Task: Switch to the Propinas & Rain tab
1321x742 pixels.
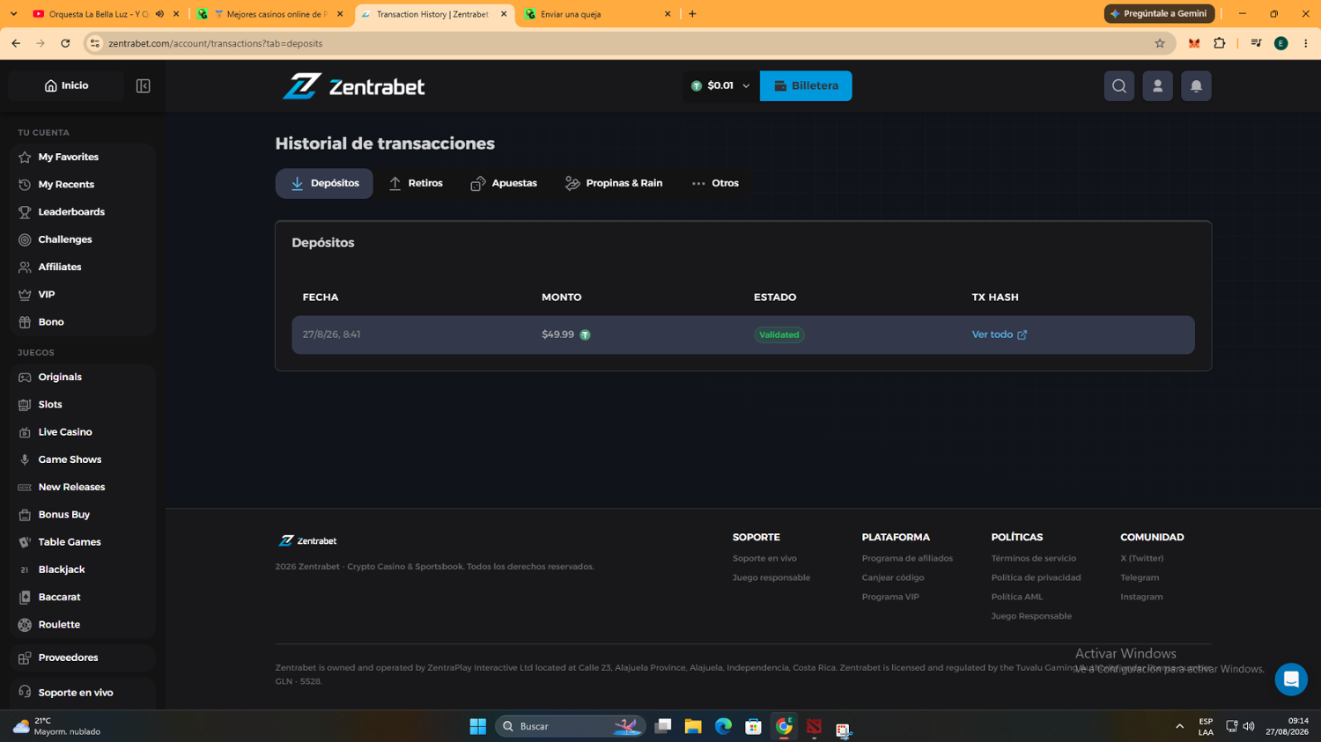Action: point(614,183)
